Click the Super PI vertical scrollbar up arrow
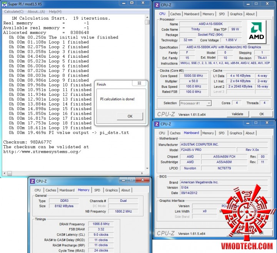 click(147, 17)
